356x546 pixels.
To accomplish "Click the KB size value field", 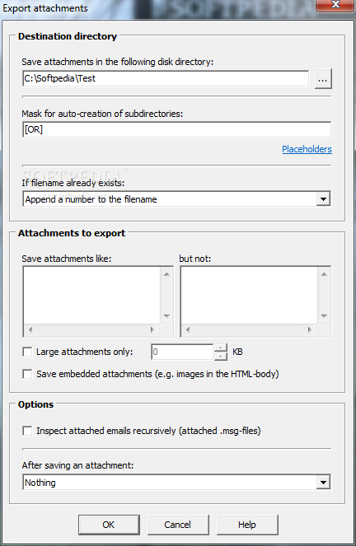I will 182,352.
